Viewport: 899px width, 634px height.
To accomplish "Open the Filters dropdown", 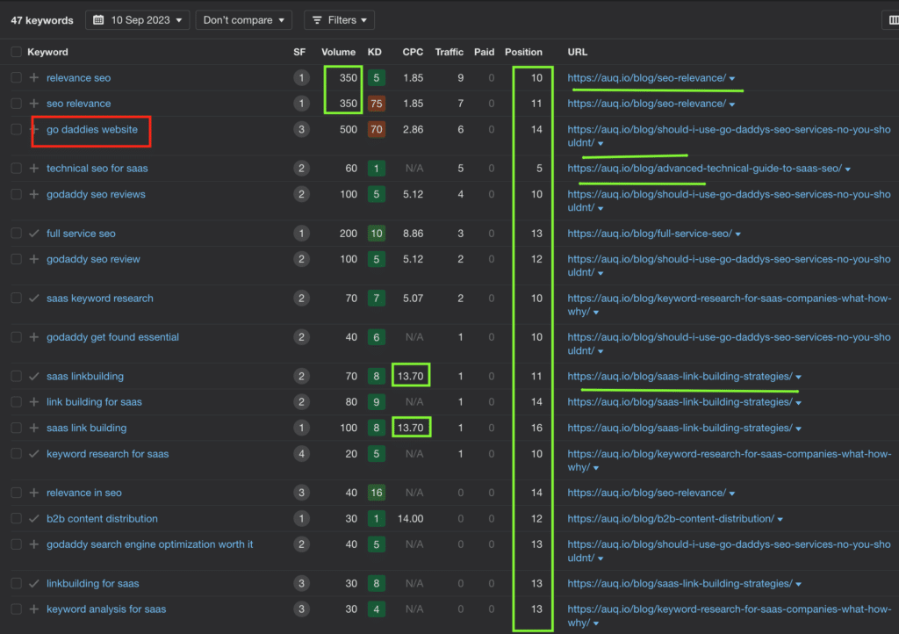I will (340, 20).
